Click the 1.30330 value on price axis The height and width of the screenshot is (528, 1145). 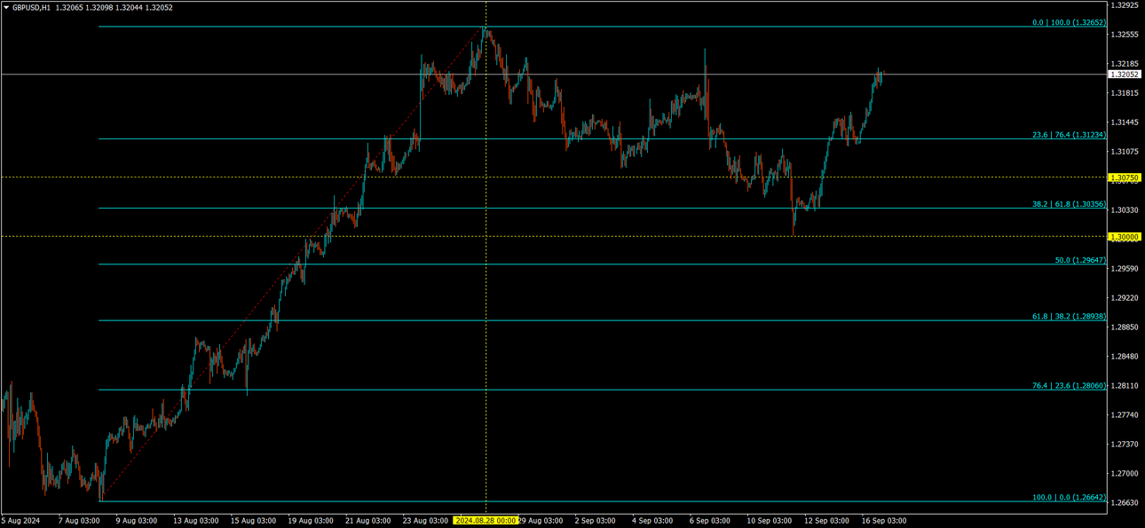point(1125,210)
